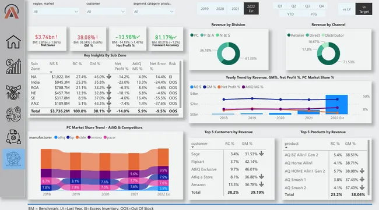Click GM down arrow for Sage

click(x=261, y=154)
